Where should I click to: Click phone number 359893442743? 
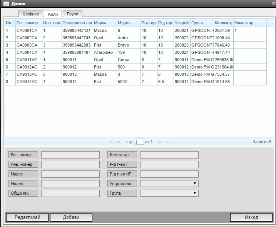coord(77,38)
